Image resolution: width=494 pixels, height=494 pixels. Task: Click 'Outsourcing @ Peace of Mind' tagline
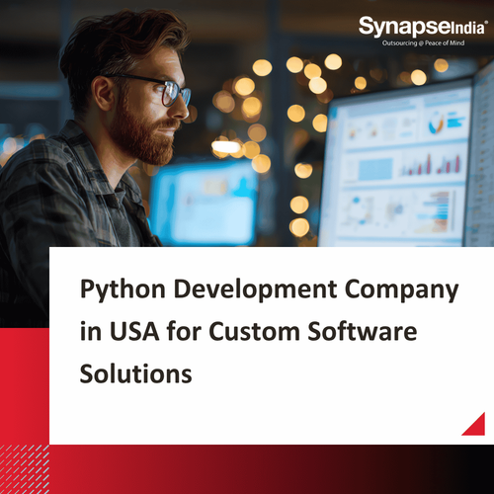click(x=423, y=43)
